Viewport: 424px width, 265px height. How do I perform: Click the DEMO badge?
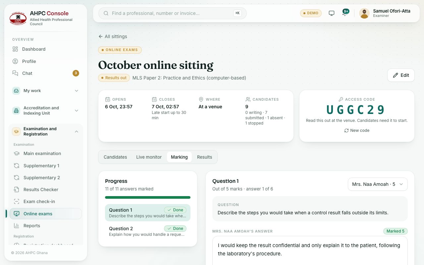coord(311,13)
